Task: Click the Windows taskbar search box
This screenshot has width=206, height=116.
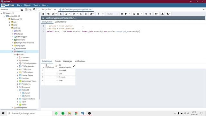Action: click(30, 113)
